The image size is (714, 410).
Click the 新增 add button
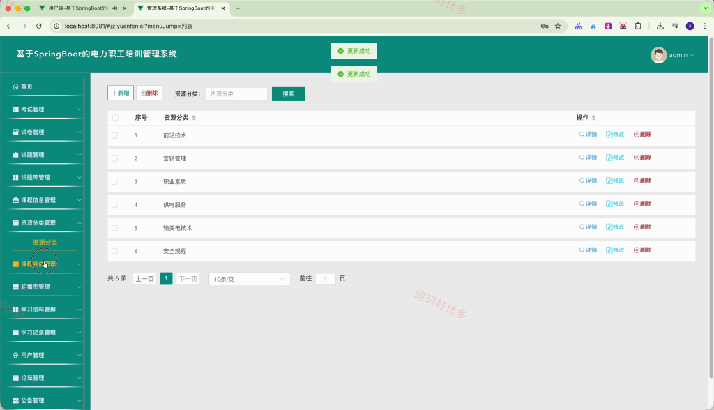tap(121, 93)
